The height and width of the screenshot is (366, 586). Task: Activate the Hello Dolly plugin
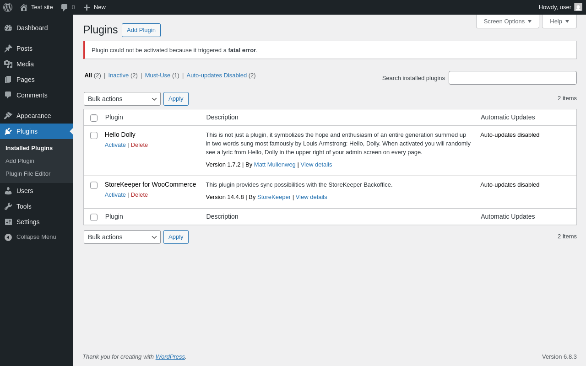pos(115,145)
